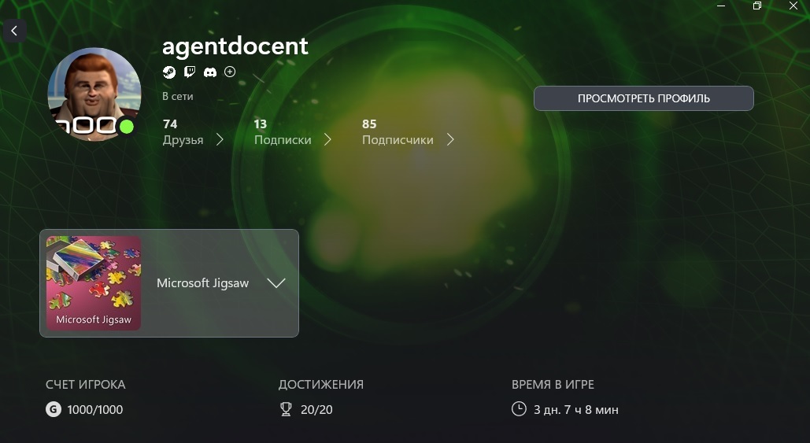Open Подписки list via chevron arrow
Image resolution: width=810 pixels, height=443 pixels.
pyautogui.click(x=327, y=139)
